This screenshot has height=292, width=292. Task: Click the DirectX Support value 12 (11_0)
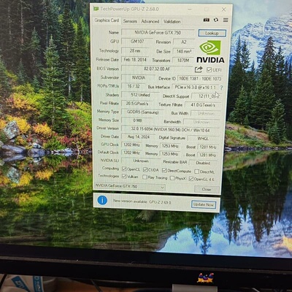pyautogui.click(x=206, y=96)
